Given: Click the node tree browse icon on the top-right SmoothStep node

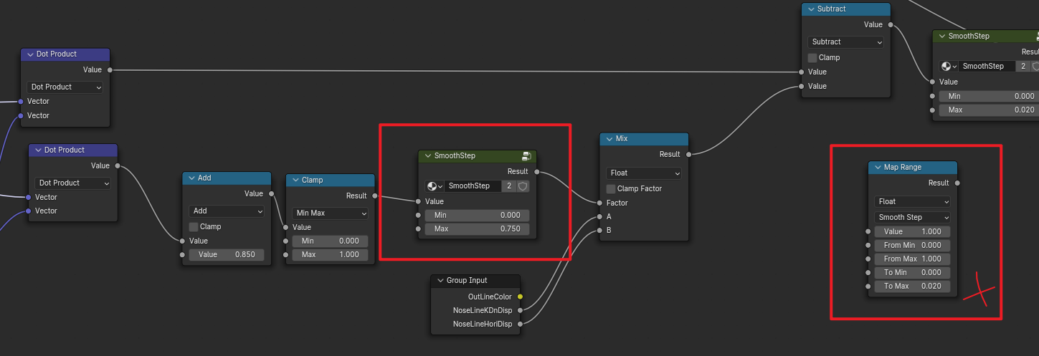Looking at the screenshot, I should pyautogui.click(x=949, y=67).
